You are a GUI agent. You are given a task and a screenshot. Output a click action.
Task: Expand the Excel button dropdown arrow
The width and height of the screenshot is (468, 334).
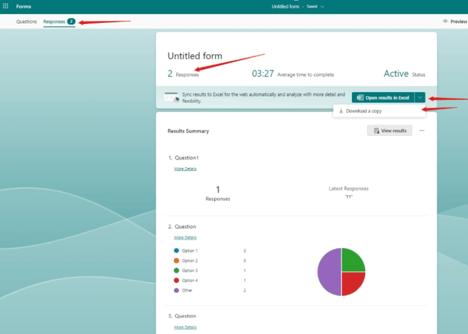pos(420,98)
